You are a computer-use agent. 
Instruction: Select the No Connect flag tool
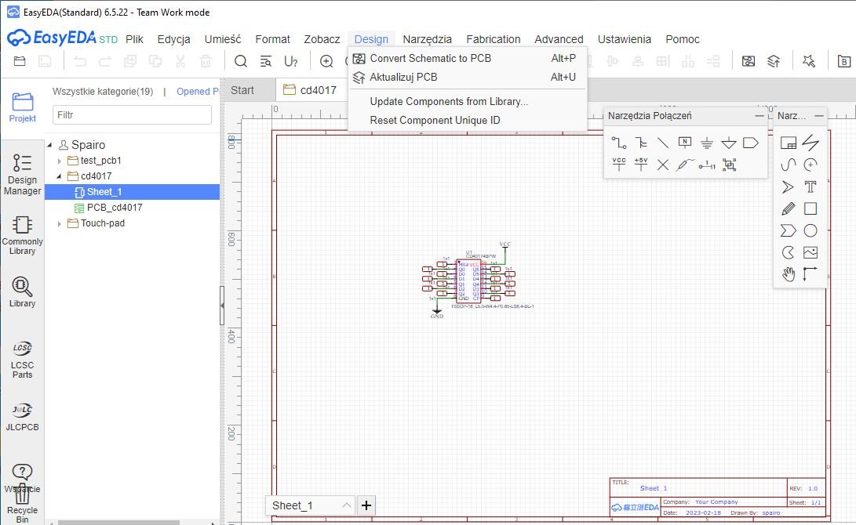pyautogui.click(x=663, y=165)
